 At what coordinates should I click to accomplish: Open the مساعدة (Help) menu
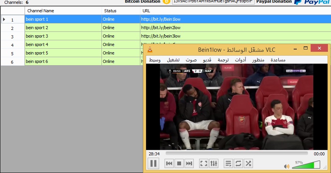click(278, 60)
